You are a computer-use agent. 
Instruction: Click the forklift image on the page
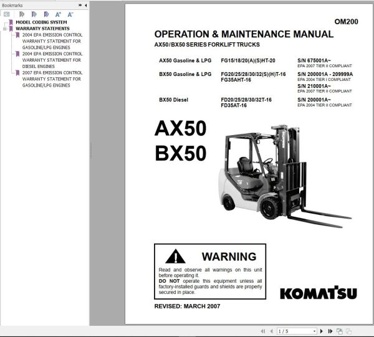pos(285,176)
